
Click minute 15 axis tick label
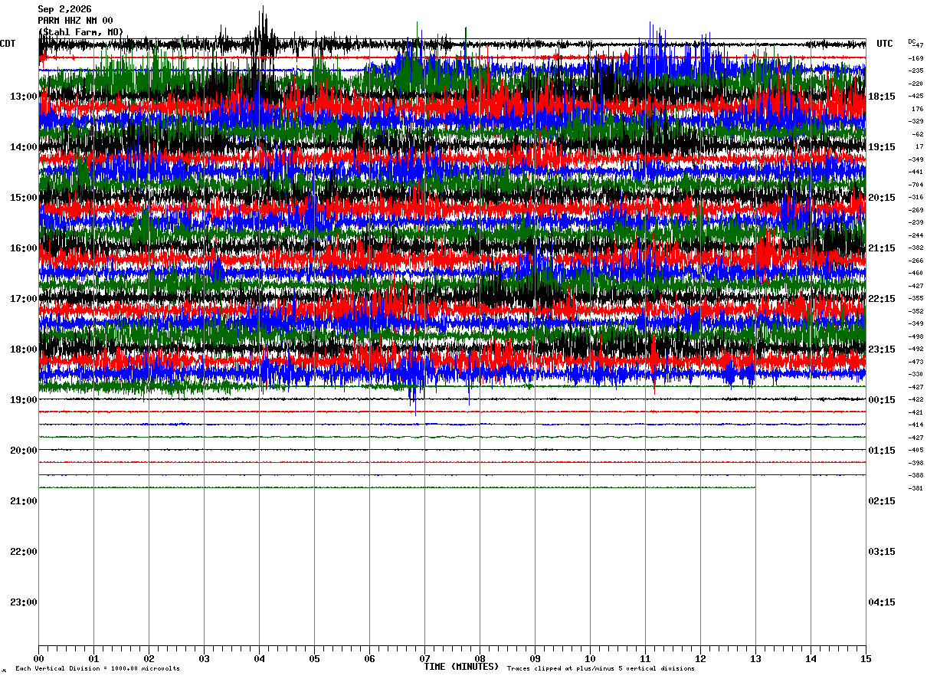tap(866, 658)
